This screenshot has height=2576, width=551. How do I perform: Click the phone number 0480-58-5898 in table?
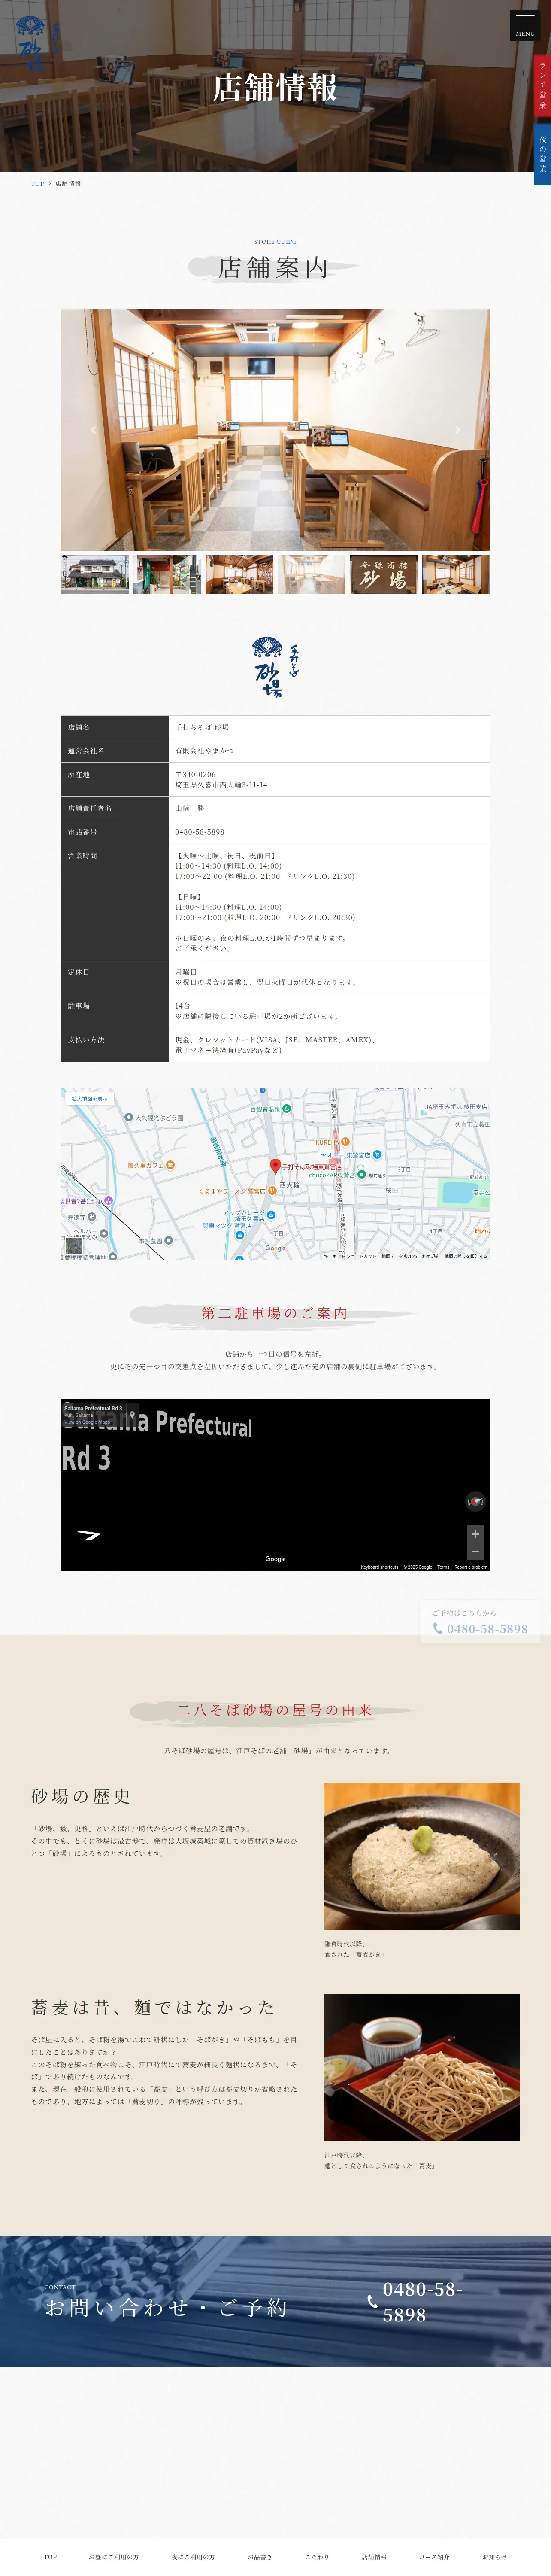pos(200,832)
